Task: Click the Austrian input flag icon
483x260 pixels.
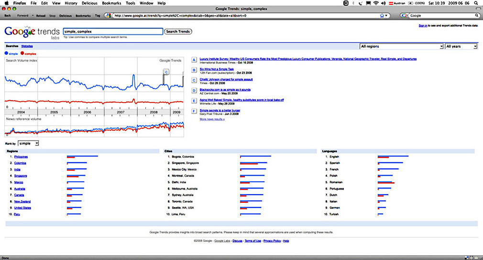Action: point(391,3)
